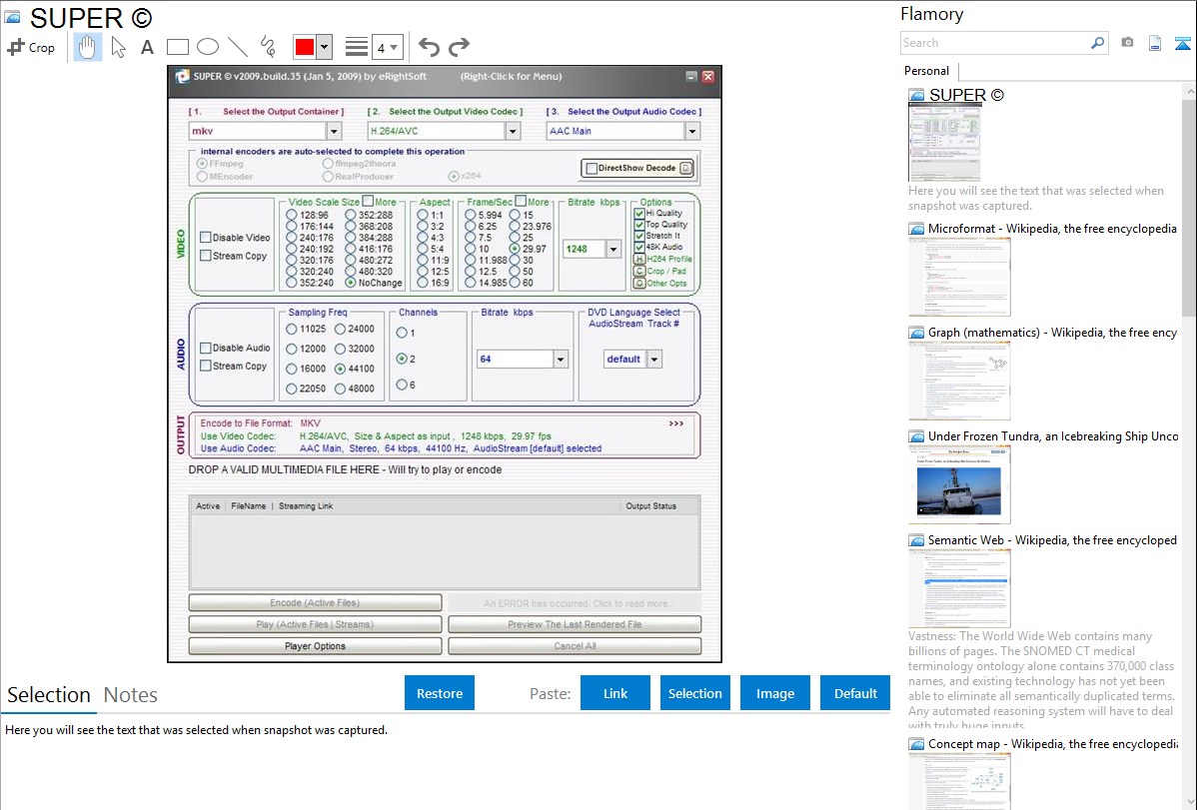The height and width of the screenshot is (810, 1197).
Task: Click the Image paste button
Action: (775, 693)
